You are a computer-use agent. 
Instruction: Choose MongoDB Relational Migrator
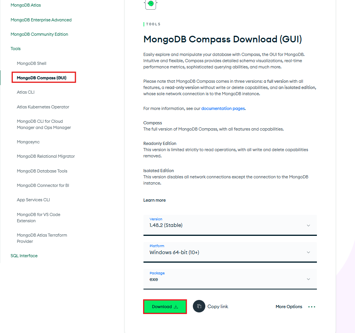[45, 156]
